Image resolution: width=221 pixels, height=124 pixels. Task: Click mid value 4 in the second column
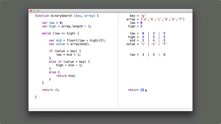154,40
